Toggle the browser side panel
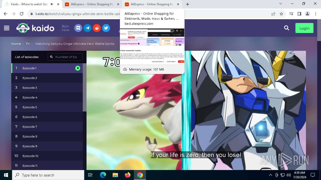Screen dimensions: 321x180 [x=299, y=14]
